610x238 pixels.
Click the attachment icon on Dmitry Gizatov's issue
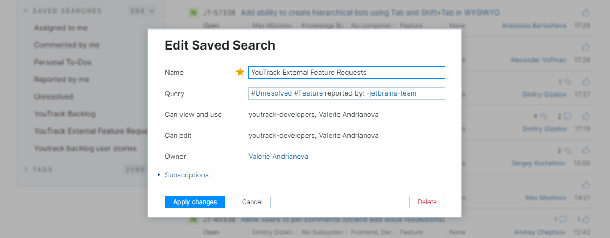tap(568, 81)
